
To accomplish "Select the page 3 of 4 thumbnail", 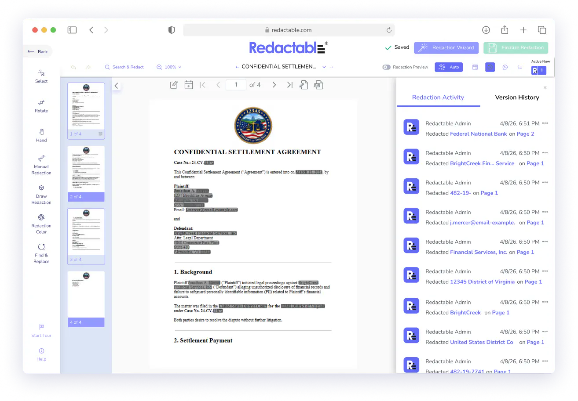I will 86,236.
